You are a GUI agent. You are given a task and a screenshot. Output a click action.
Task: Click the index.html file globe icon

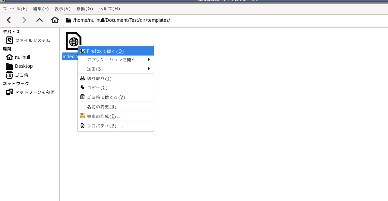(74, 41)
